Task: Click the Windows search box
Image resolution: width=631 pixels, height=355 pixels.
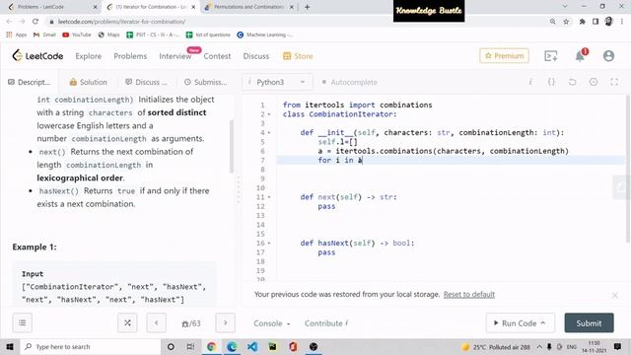Action: (90, 346)
